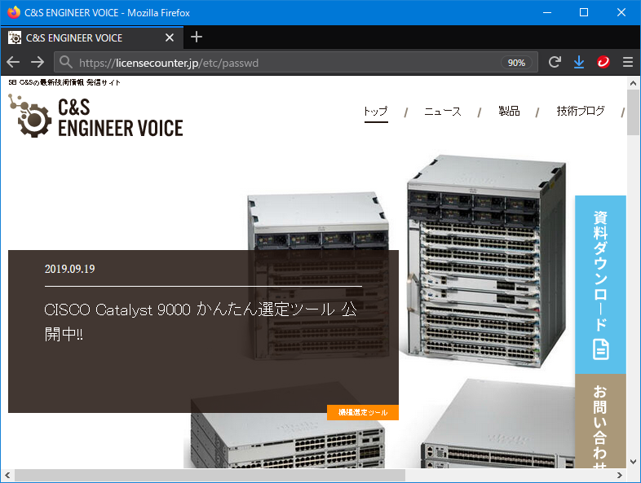Screen dimensions: 641x483
Task: Open the blue 資料ダウンロード side banner
Action: pyautogui.click(x=600, y=284)
